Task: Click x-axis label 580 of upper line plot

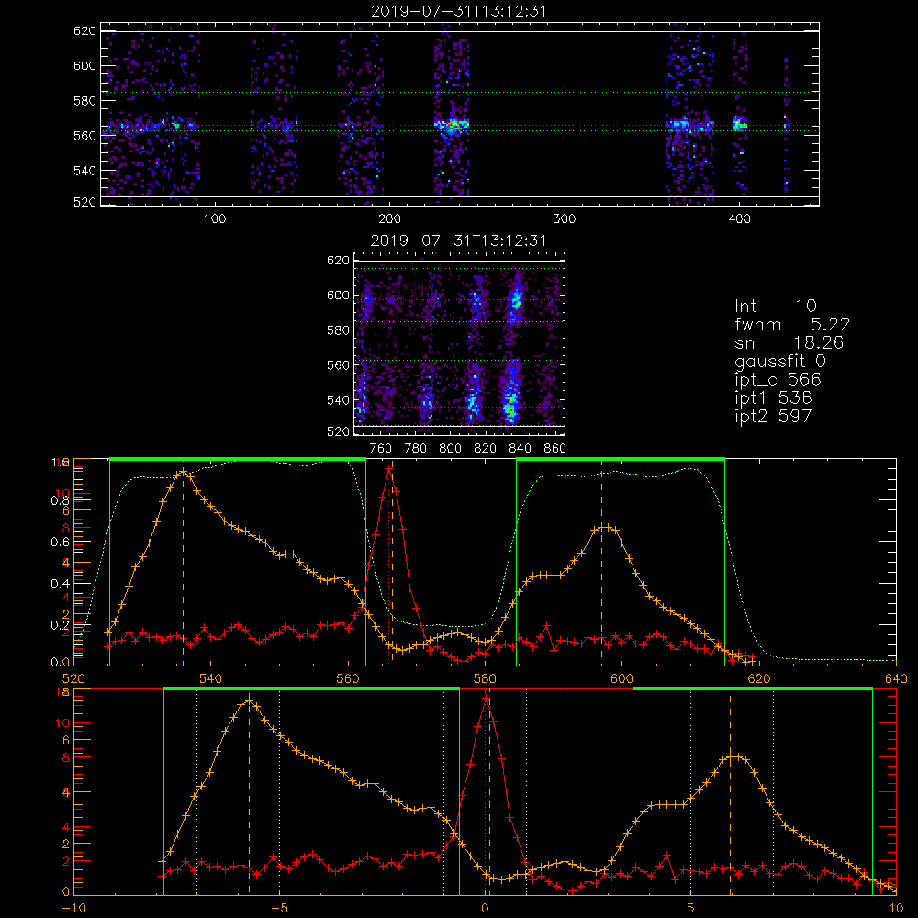Action: 485,678
